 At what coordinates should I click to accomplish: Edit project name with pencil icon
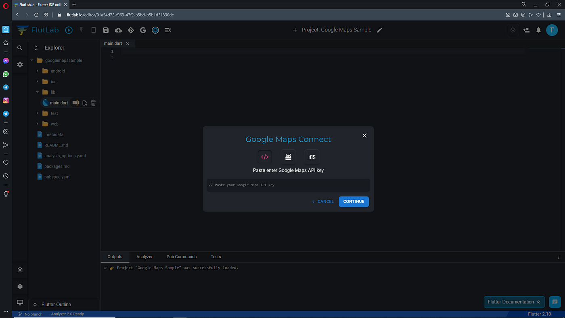[379, 30]
